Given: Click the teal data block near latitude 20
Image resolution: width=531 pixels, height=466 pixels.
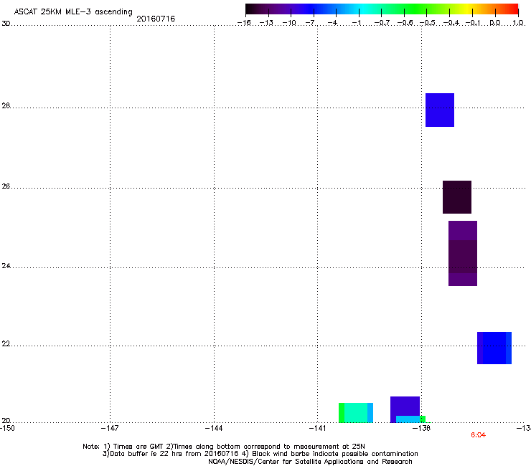Looking at the screenshot, I should [356, 412].
